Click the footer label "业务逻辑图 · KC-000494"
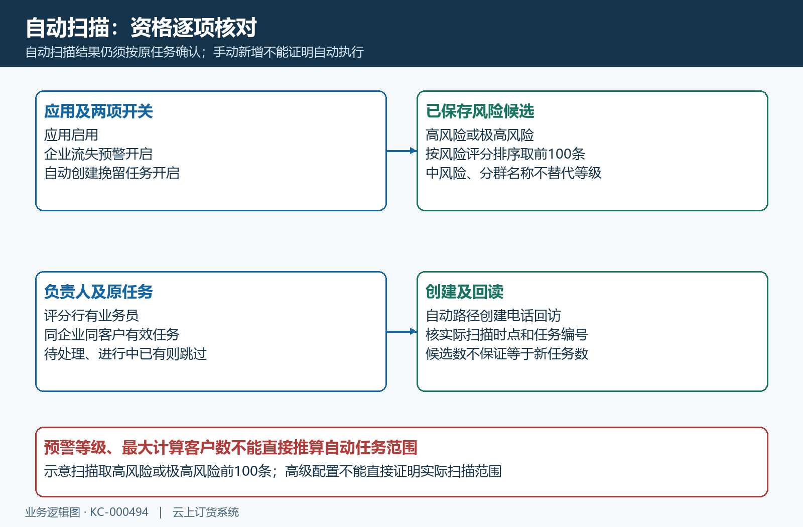Screen dimensions: 803x527 pyautogui.click(x=87, y=512)
